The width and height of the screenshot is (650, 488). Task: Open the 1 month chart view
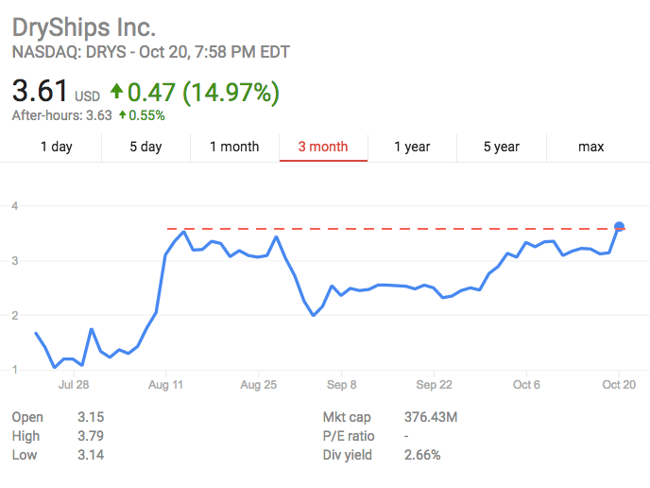tap(234, 147)
